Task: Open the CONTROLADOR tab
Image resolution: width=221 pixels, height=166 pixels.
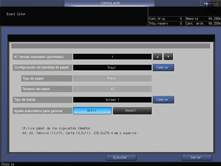Action: coord(109,3)
